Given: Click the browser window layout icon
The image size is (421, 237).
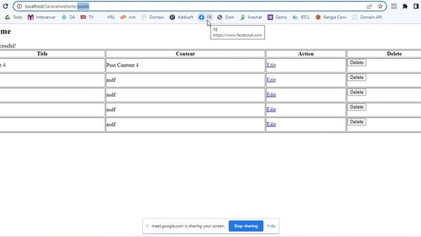Looking at the screenshot, I should [416, 6].
